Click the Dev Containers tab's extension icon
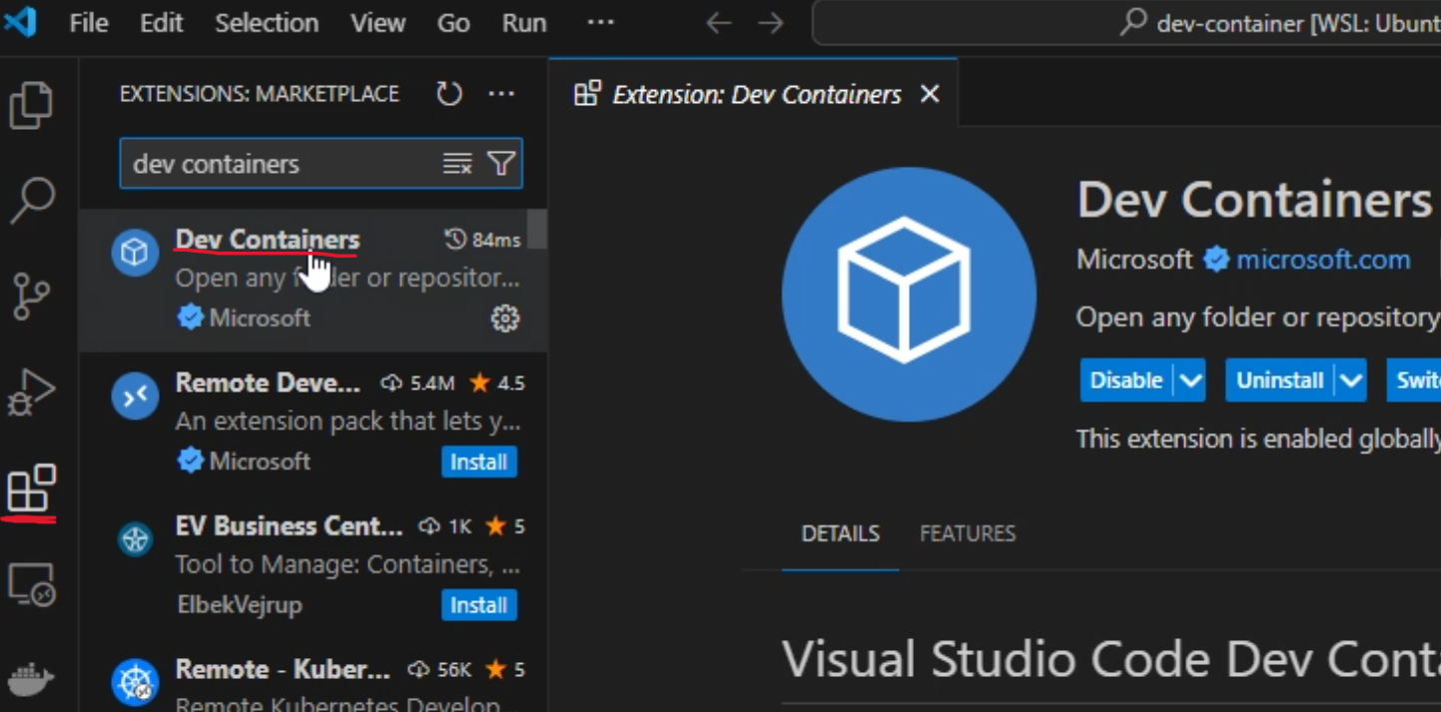This screenshot has height=712, width=1441. coord(587,94)
